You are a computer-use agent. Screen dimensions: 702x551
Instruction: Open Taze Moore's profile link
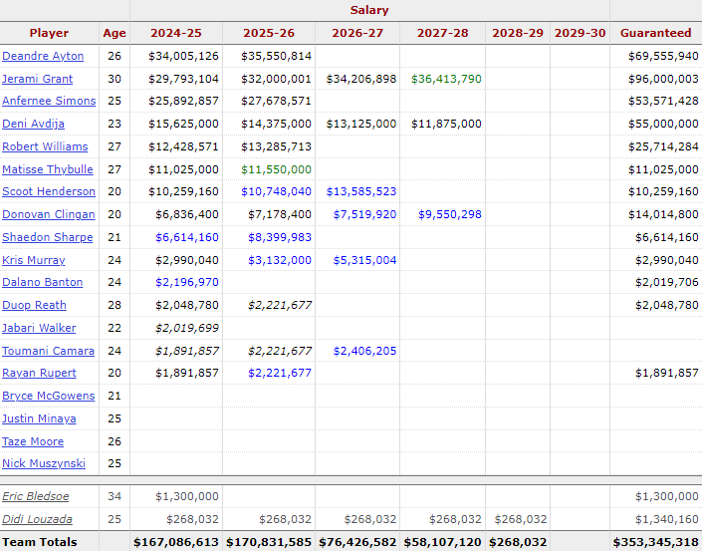point(33,440)
